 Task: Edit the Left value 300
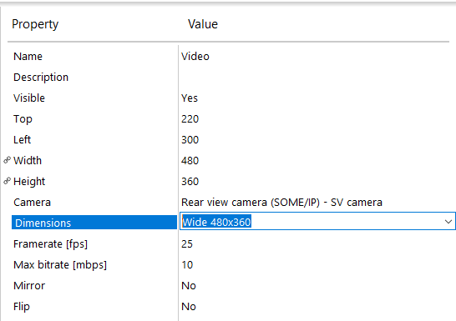(x=190, y=140)
